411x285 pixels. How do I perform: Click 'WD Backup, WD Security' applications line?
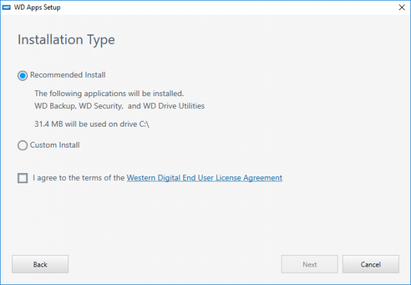(120, 106)
